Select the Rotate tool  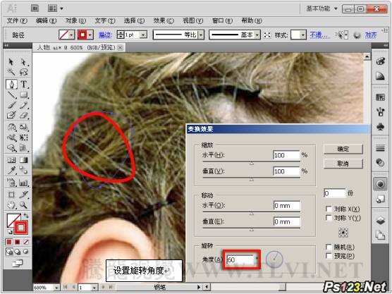pyautogui.click(x=11, y=127)
